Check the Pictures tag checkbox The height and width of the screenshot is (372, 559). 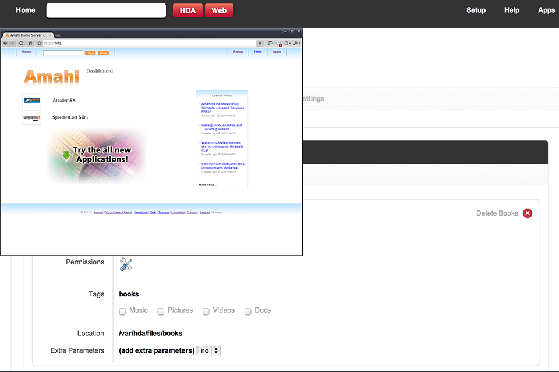pos(161,312)
